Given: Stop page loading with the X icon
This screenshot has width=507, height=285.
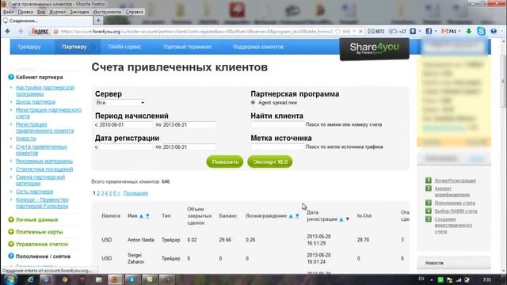Looking at the screenshot, I should tap(360, 32).
